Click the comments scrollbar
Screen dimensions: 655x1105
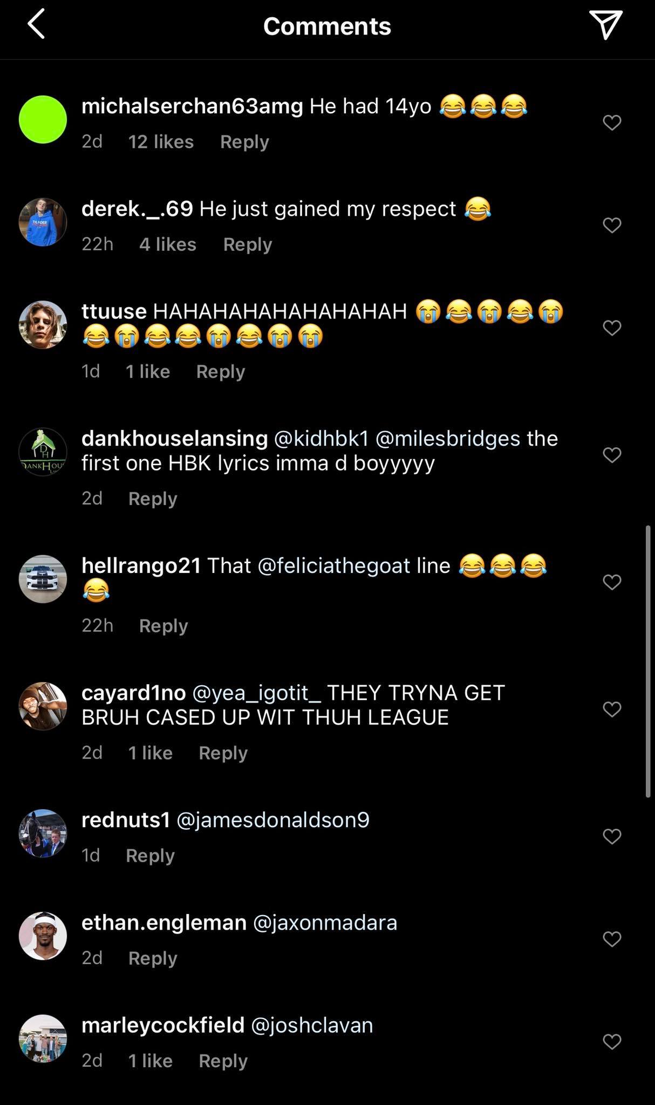coord(648,660)
